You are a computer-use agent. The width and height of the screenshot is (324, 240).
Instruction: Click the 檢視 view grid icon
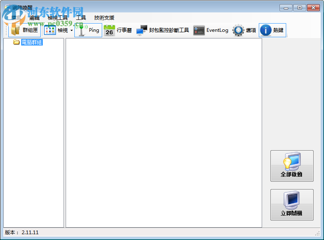(x=50, y=30)
